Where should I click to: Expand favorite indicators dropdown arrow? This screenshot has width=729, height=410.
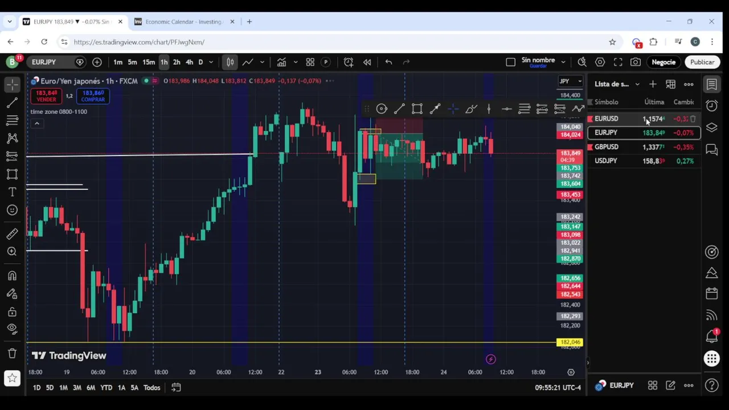coord(295,62)
